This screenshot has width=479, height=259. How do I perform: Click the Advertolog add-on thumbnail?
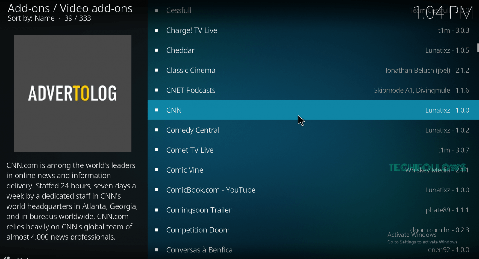(x=73, y=94)
